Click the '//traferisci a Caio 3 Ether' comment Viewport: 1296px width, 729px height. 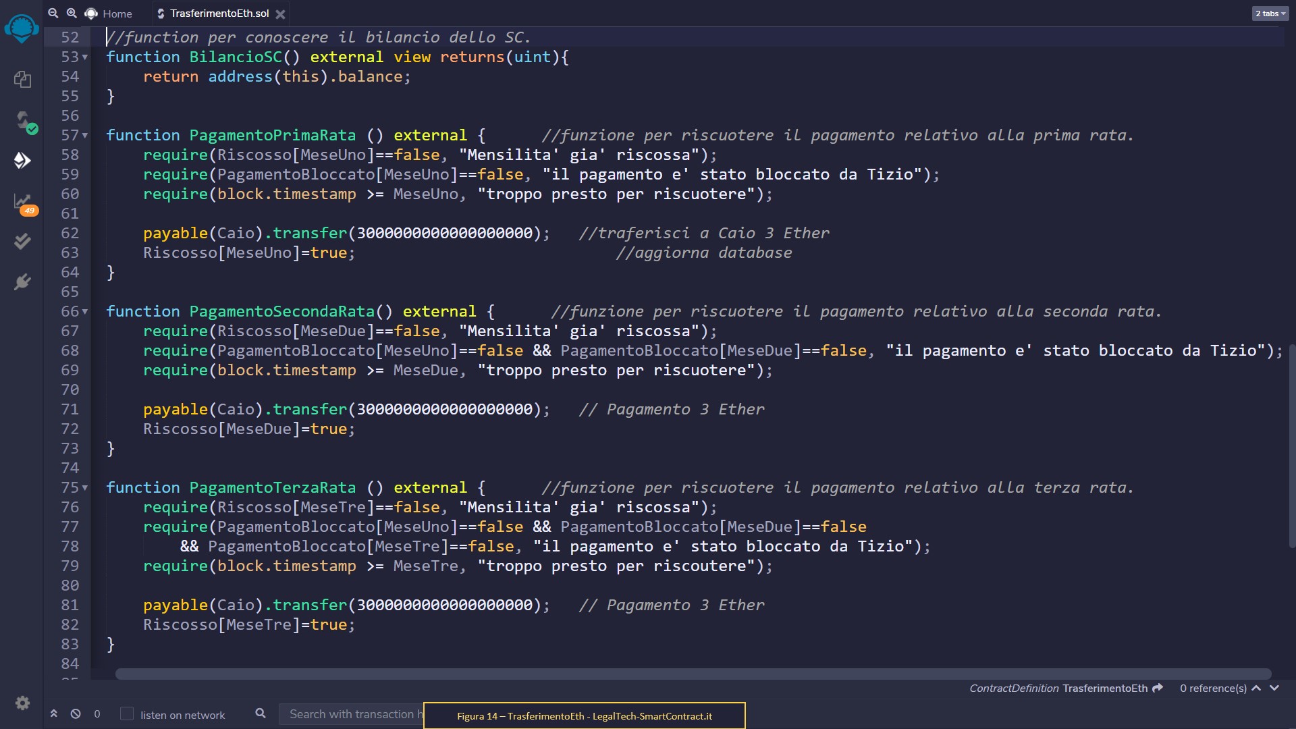pyautogui.click(x=704, y=233)
